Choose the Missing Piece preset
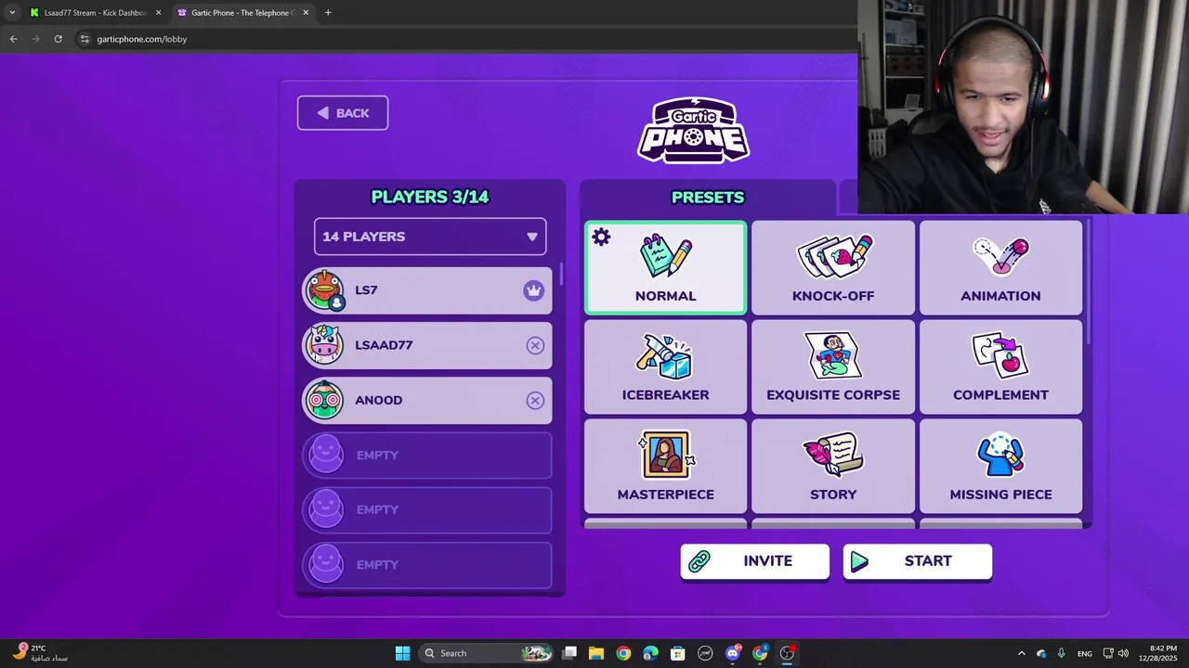The height and width of the screenshot is (668, 1189). [x=1000, y=467]
